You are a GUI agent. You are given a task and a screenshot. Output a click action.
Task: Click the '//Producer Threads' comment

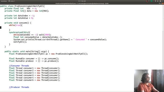coord(19,87)
